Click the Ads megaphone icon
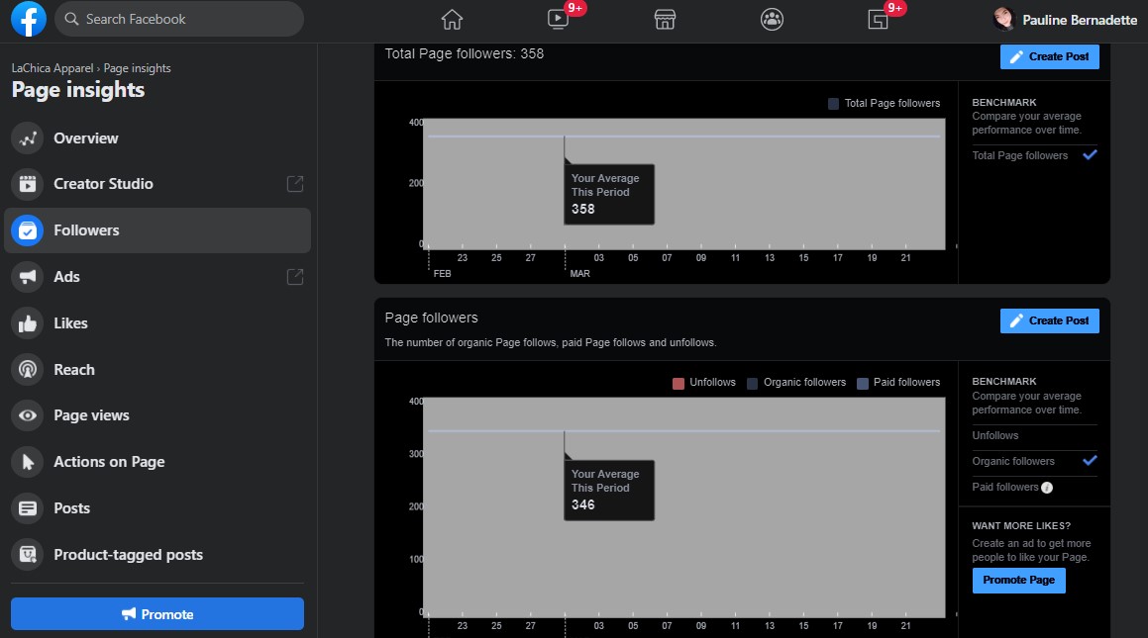 [x=27, y=277]
